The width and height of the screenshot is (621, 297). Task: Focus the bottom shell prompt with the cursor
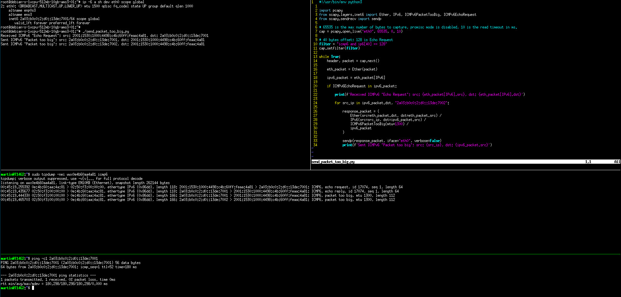(x=33, y=288)
